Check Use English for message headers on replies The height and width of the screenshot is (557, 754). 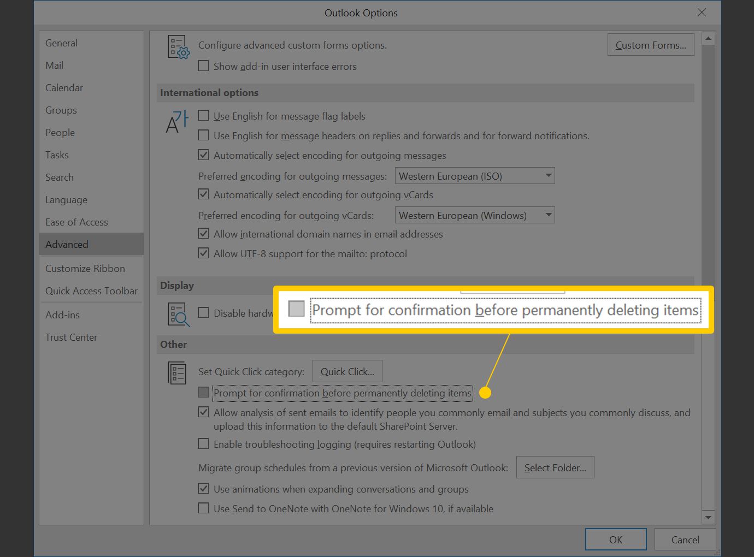click(x=203, y=135)
